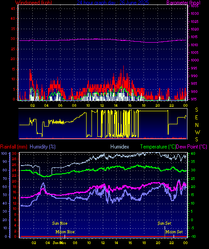Click the 30 windspeed scale value
209x249 pixels.
pos(13,39)
